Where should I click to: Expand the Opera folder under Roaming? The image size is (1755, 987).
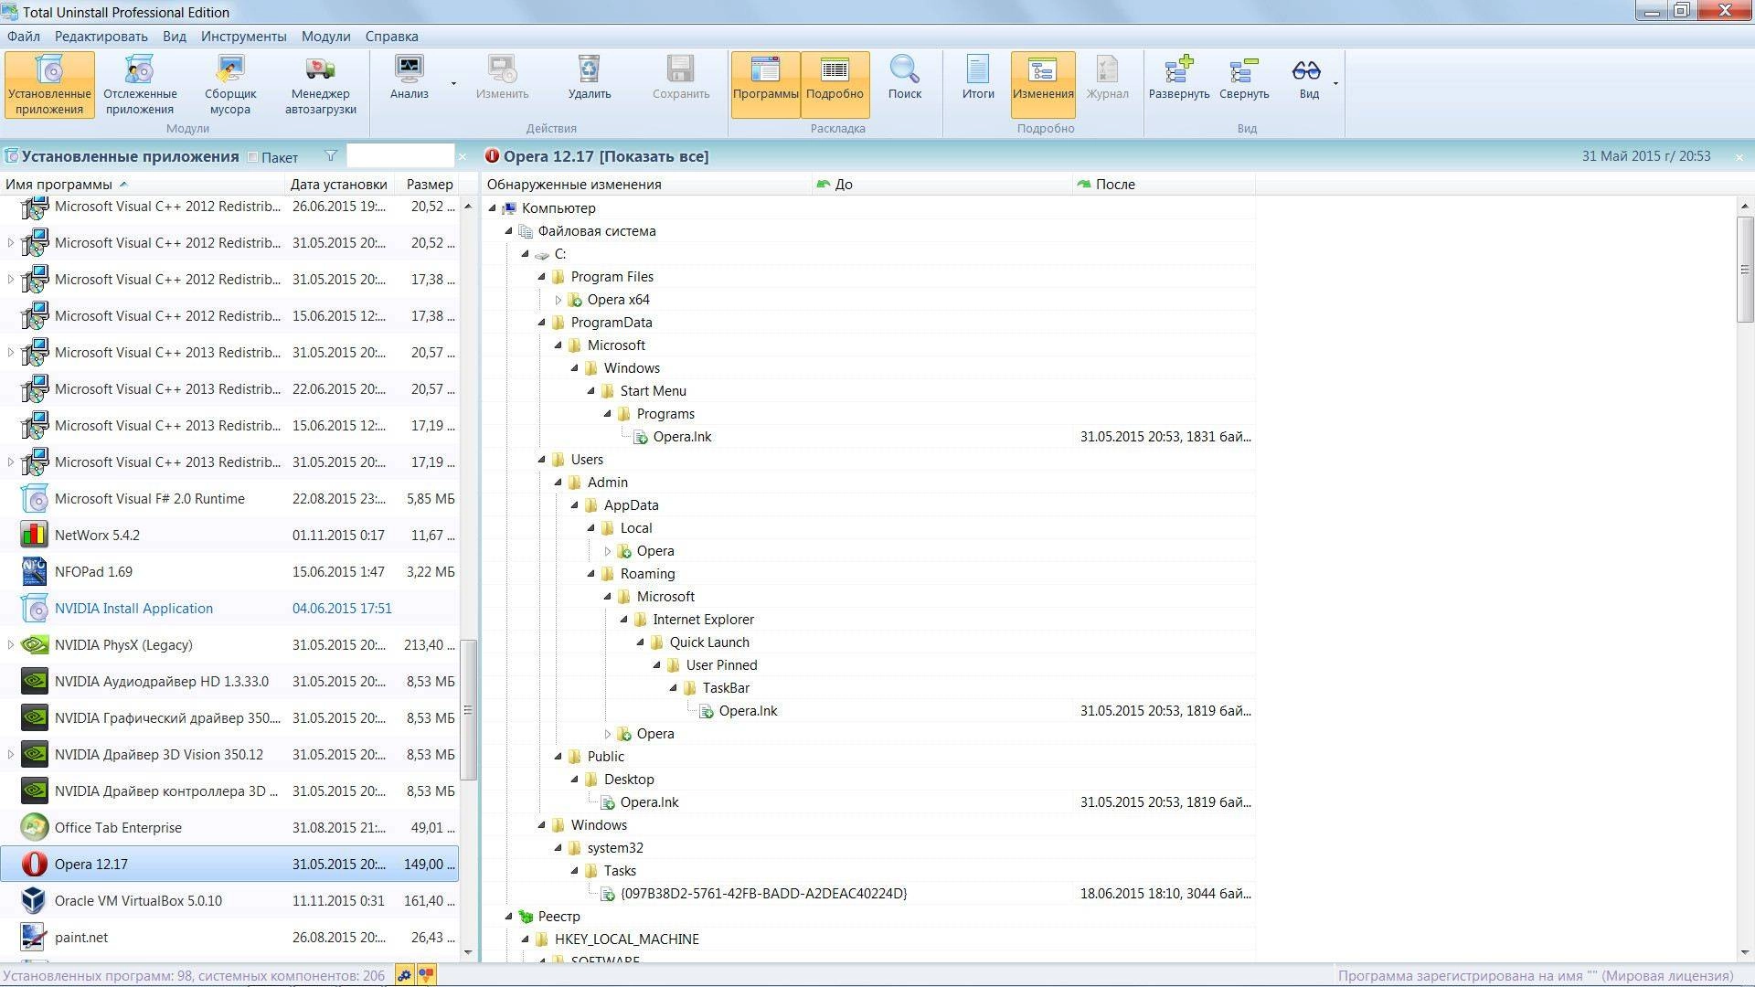point(607,734)
